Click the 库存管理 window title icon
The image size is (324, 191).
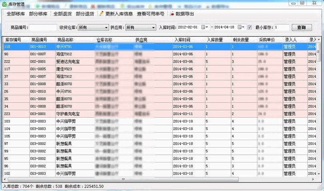click(x=5, y=4)
